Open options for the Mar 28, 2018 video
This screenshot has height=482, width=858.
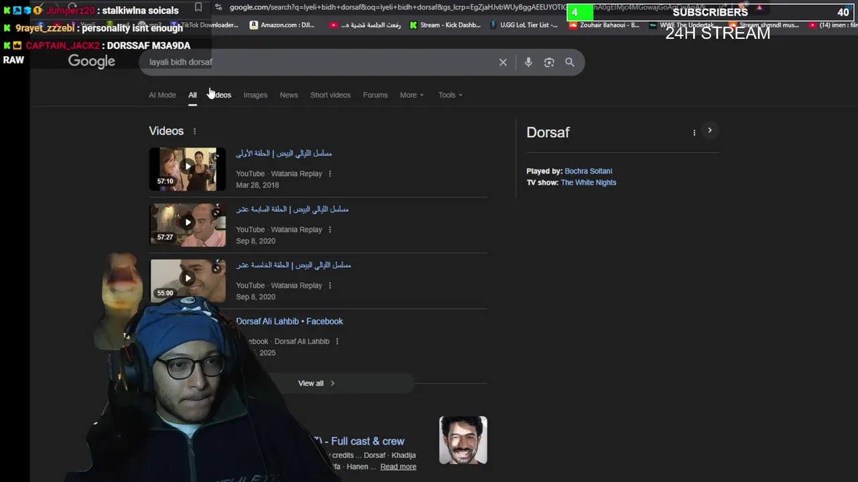click(329, 173)
